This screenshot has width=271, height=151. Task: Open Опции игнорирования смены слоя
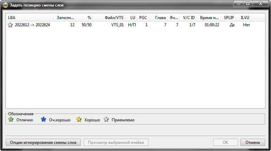coord(43,142)
